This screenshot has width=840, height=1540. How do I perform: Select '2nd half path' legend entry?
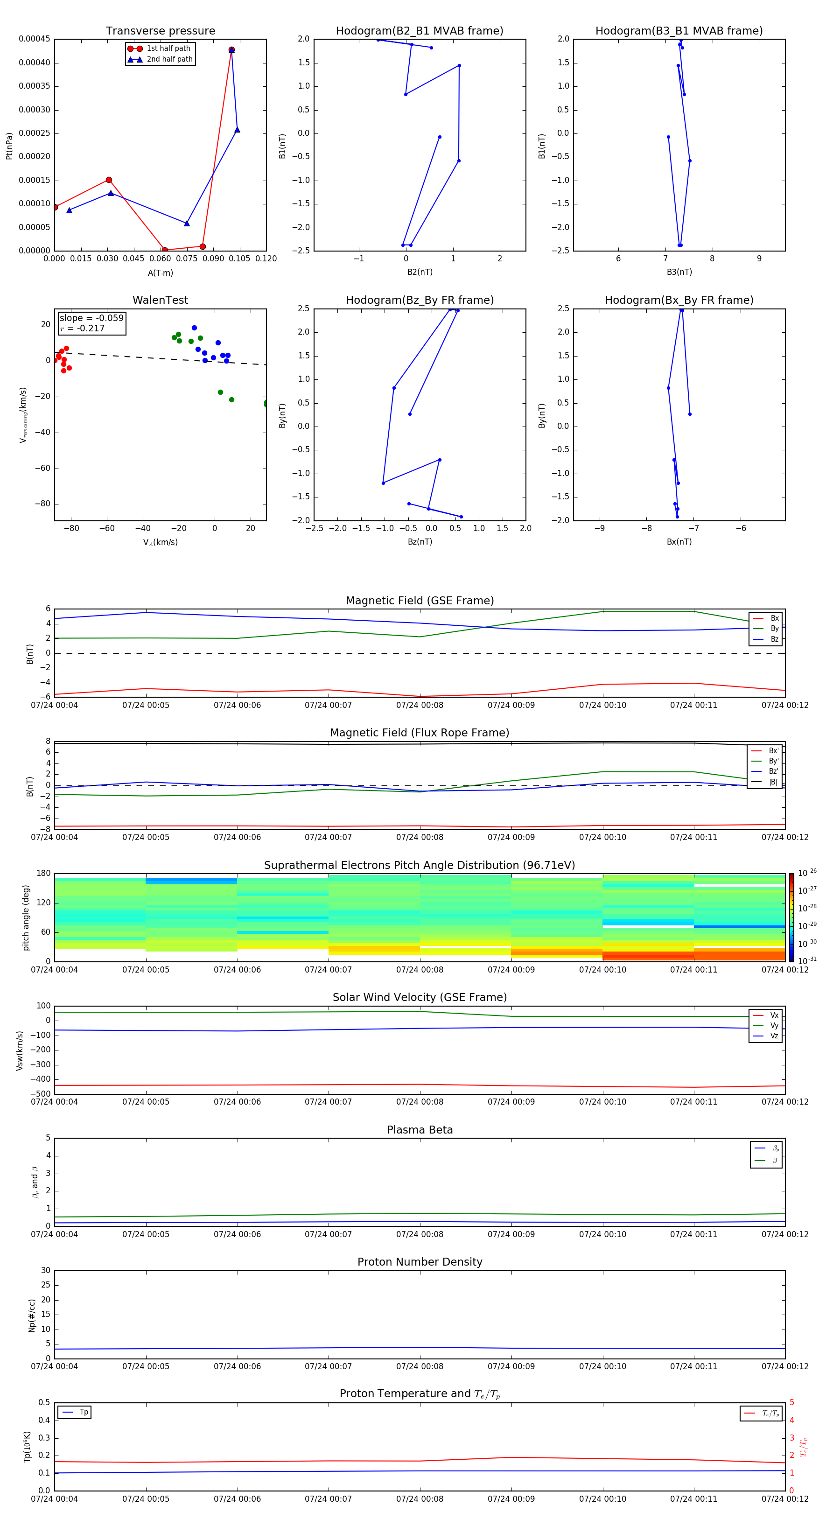pyautogui.click(x=160, y=59)
